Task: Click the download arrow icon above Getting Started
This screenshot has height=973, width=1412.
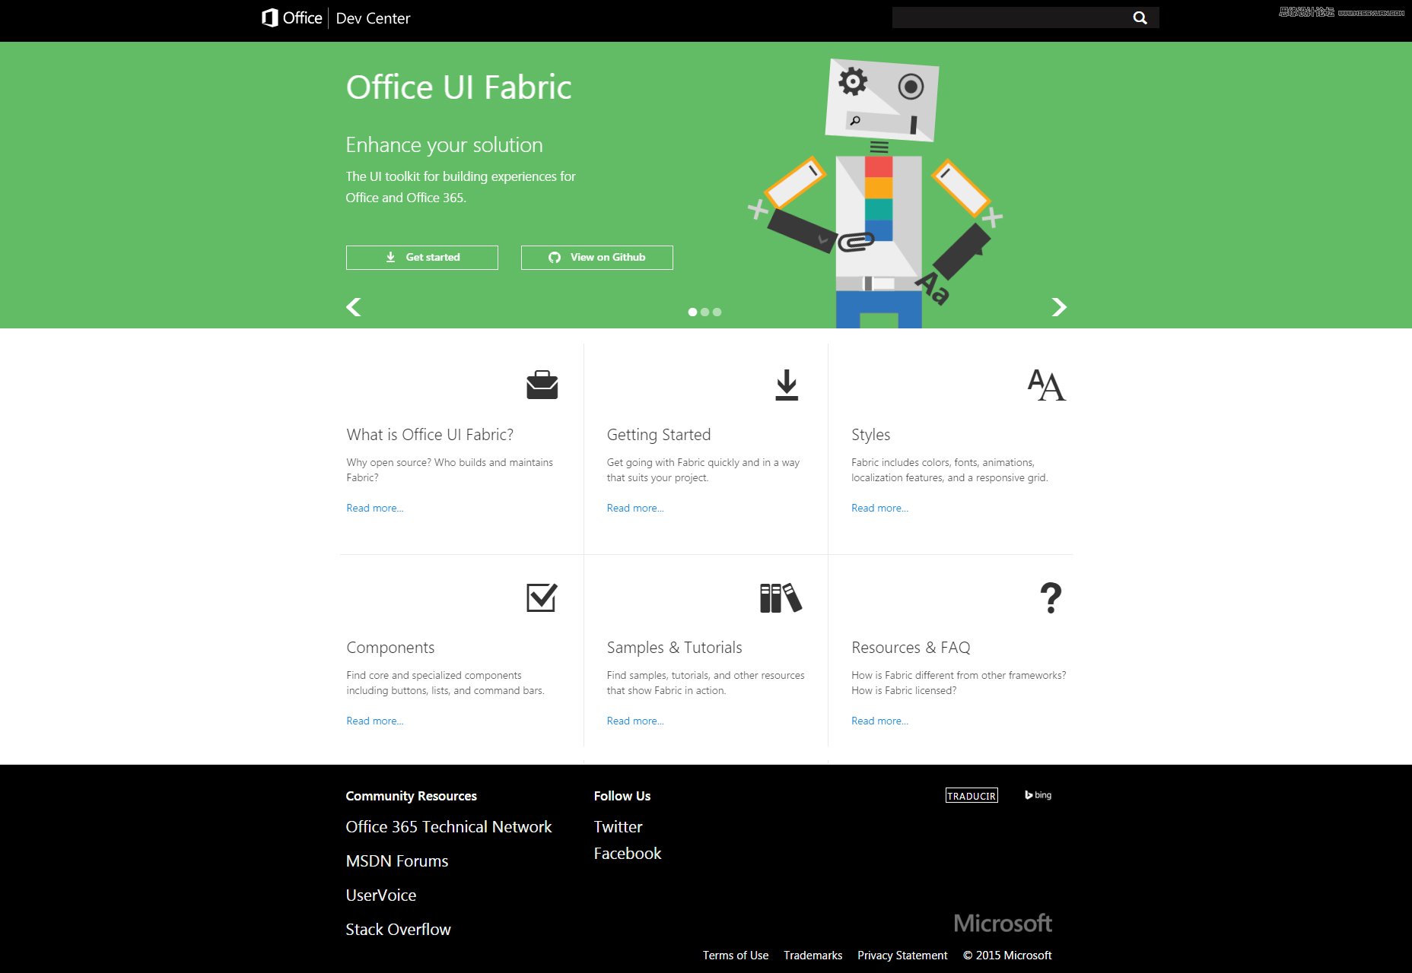Action: click(787, 385)
